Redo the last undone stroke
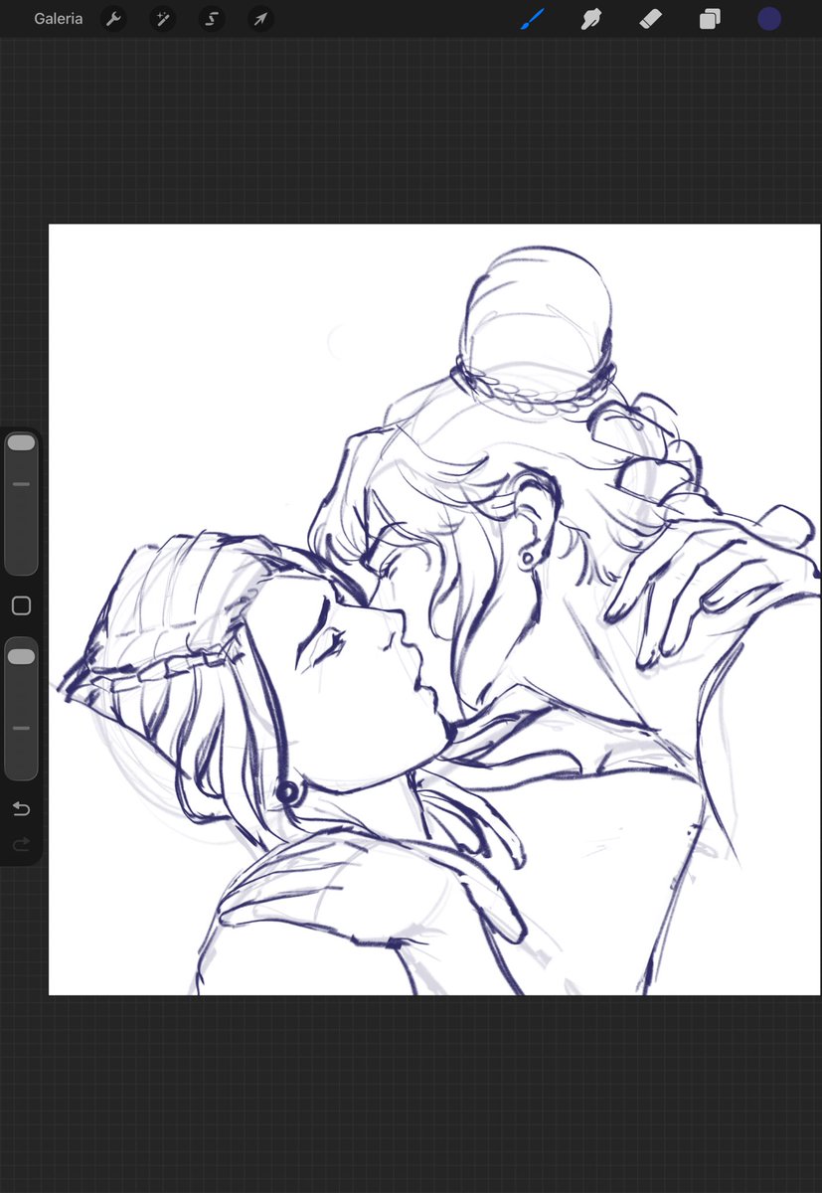The width and height of the screenshot is (822, 1193). point(21,845)
